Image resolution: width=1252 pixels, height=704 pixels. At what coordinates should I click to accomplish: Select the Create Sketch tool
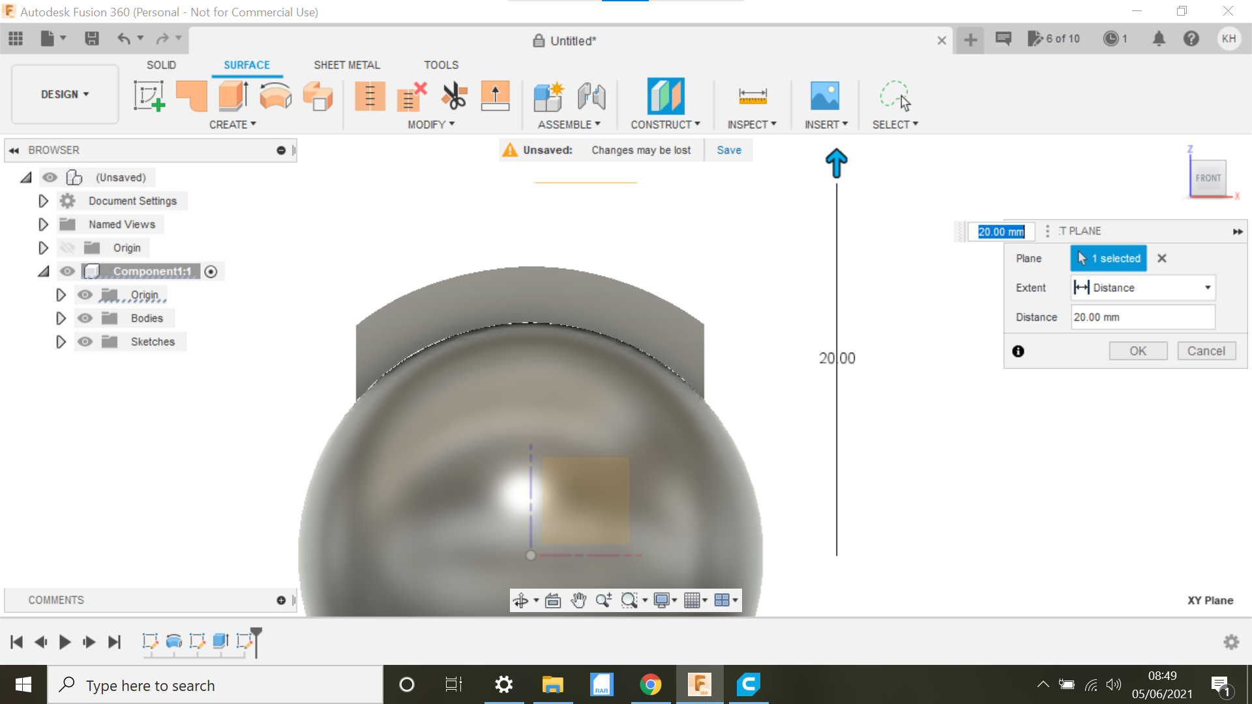(149, 96)
